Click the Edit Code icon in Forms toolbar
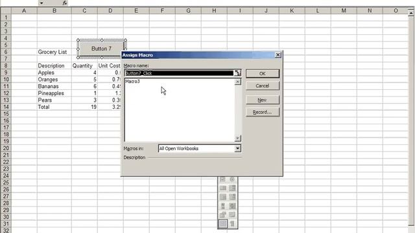The width and height of the screenshot is (415, 233). coord(232,215)
